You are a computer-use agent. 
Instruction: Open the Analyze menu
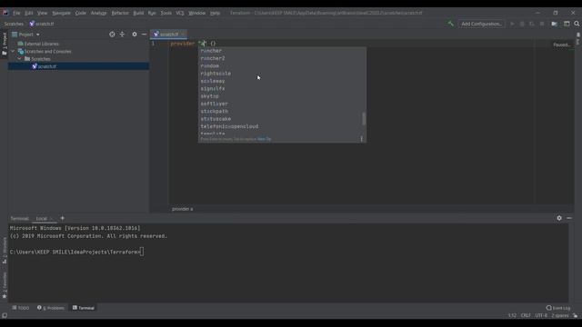click(x=99, y=13)
